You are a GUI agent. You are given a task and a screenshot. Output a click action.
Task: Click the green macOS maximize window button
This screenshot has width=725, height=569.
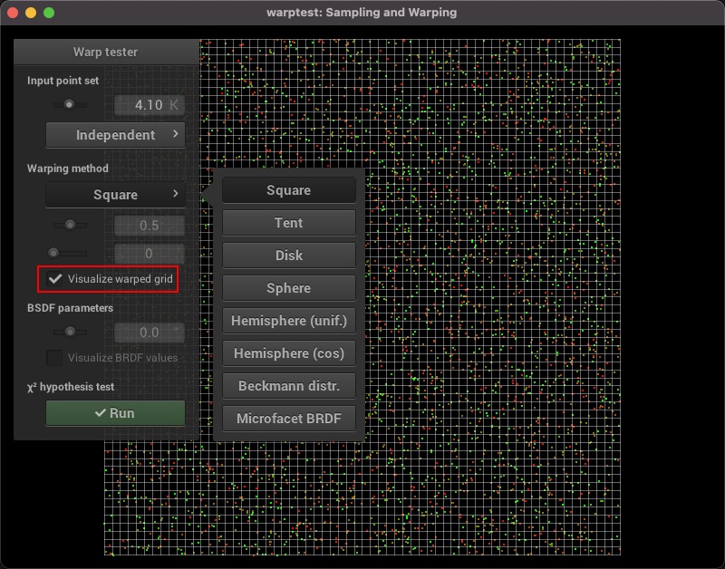pyautogui.click(x=49, y=13)
